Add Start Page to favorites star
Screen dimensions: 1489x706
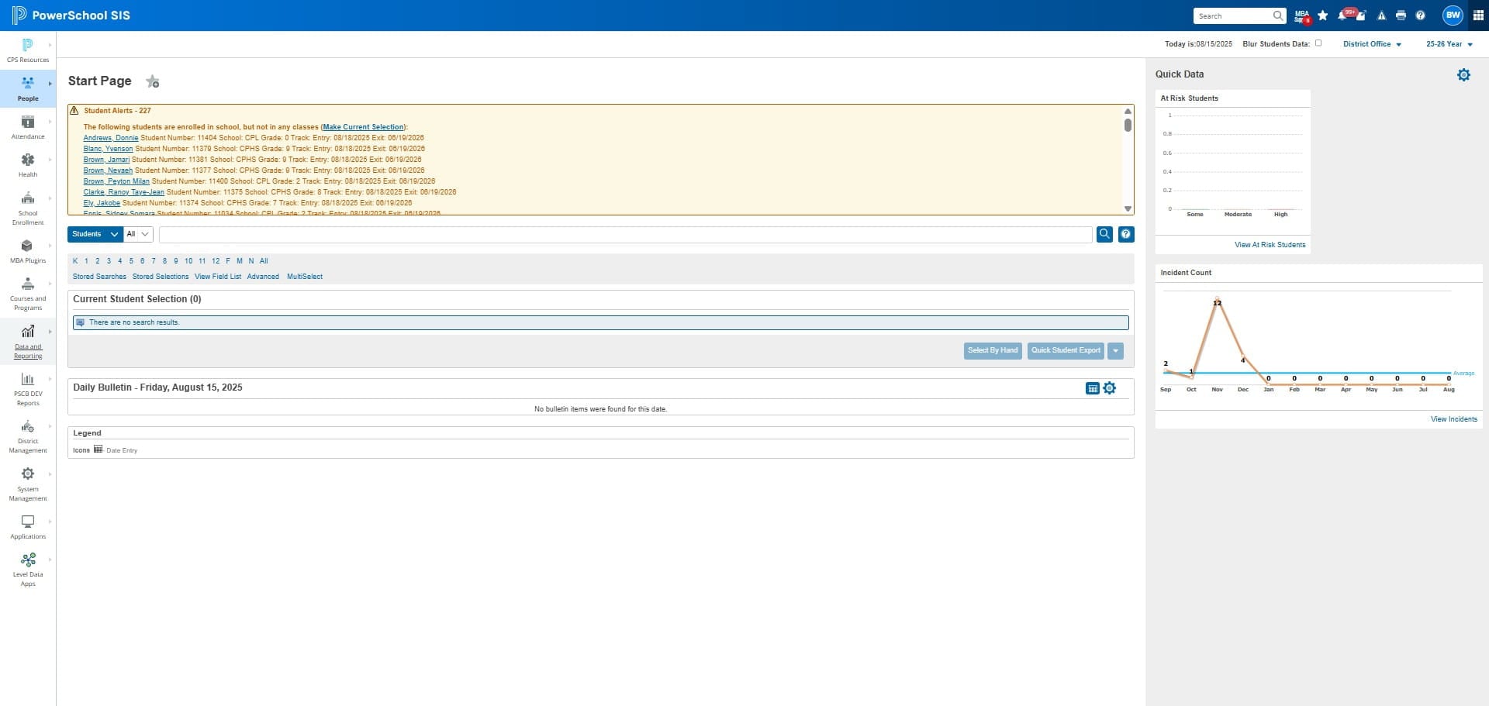pyautogui.click(x=153, y=81)
